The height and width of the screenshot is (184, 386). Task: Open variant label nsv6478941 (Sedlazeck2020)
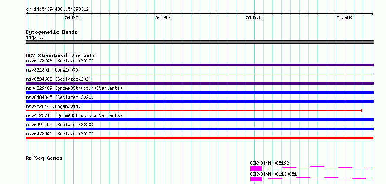point(60,134)
